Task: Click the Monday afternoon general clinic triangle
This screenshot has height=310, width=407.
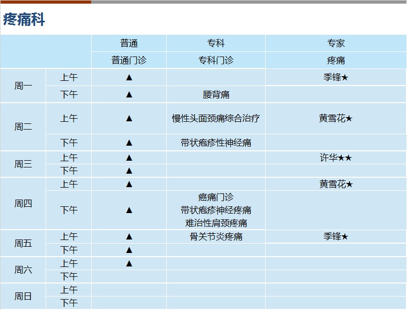Action: (129, 94)
